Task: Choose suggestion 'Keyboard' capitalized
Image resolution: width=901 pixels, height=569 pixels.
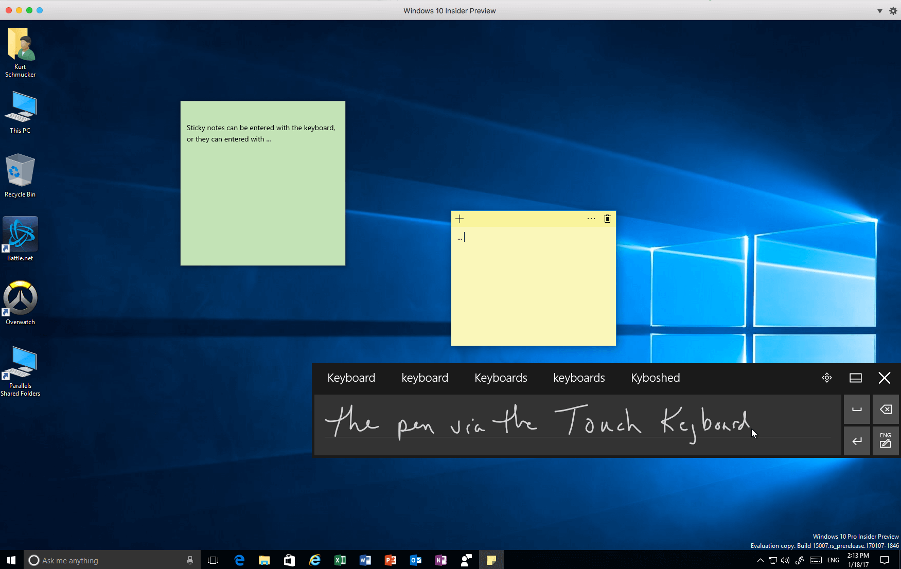Action: pos(351,378)
